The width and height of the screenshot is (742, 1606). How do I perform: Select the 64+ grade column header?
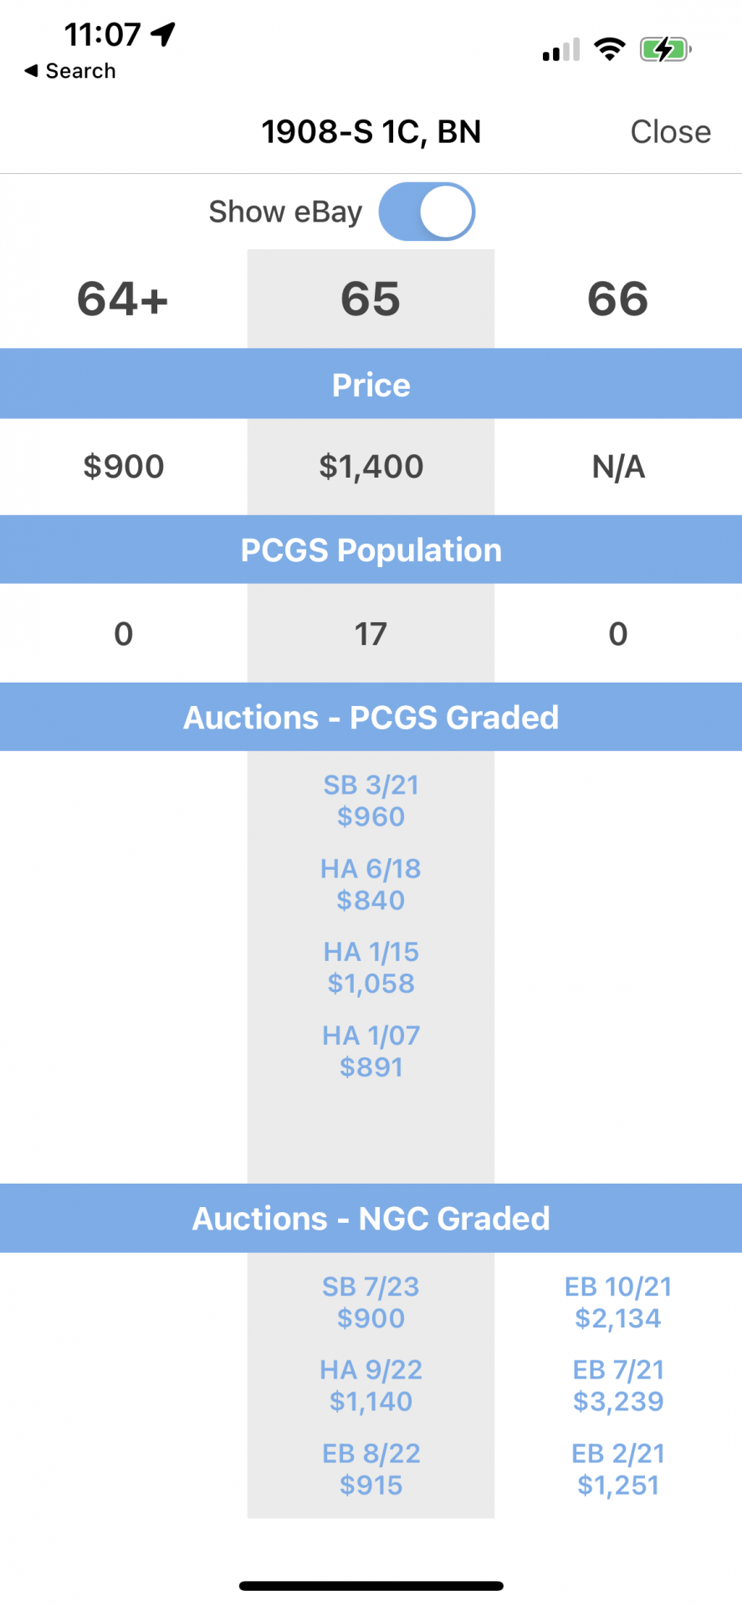tap(123, 299)
